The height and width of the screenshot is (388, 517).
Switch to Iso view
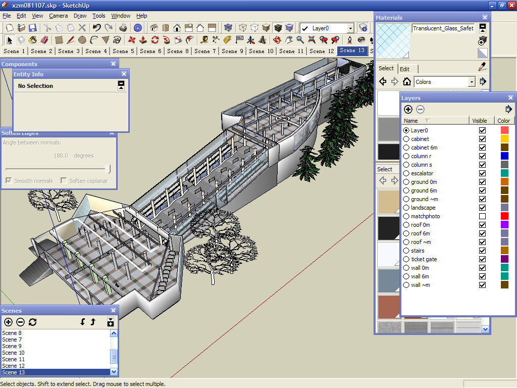[x=153, y=28]
